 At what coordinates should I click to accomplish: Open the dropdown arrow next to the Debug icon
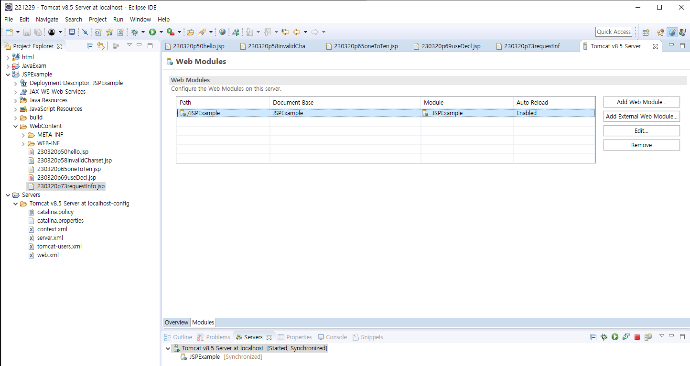143,32
